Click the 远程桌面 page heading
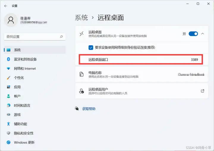Screen dimensions: 214x151 (111, 18)
